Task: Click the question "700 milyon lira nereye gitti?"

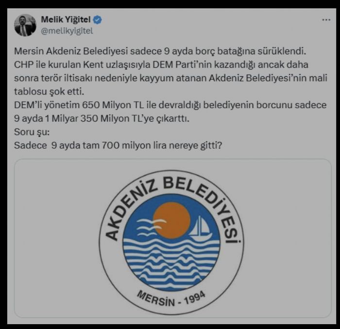Action: 162,145
